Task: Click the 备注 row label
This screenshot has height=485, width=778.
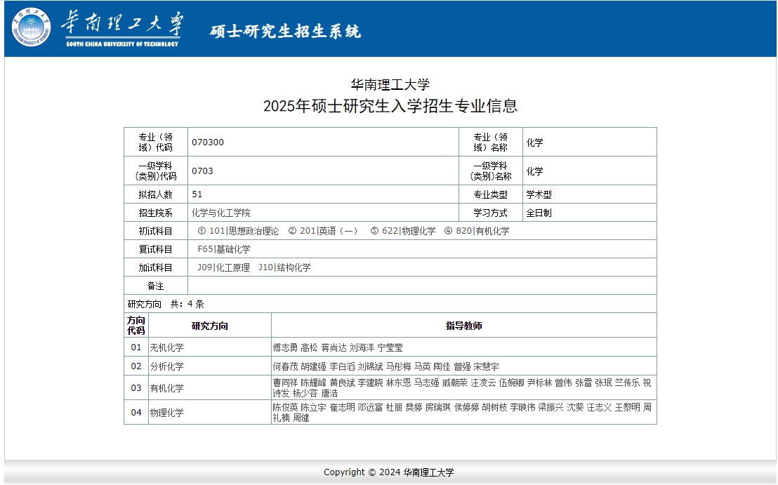Action: (x=155, y=286)
